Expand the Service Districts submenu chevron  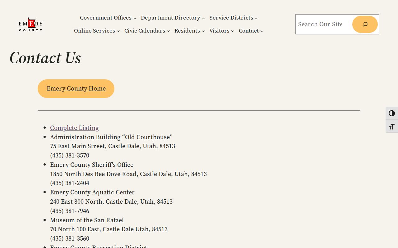point(256,18)
